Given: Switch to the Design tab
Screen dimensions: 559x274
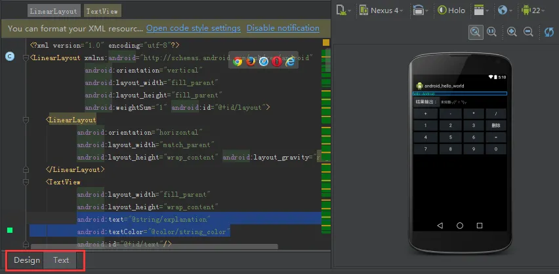Looking at the screenshot, I should [27, 260].
